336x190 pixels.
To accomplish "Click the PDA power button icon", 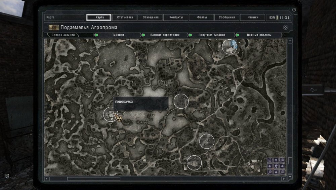I will click(294, 10).
